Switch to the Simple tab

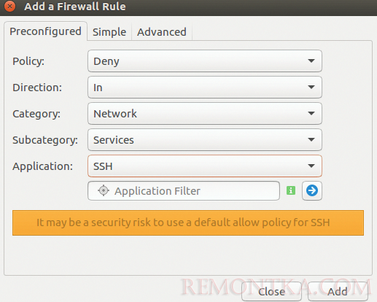coord(109,32)
